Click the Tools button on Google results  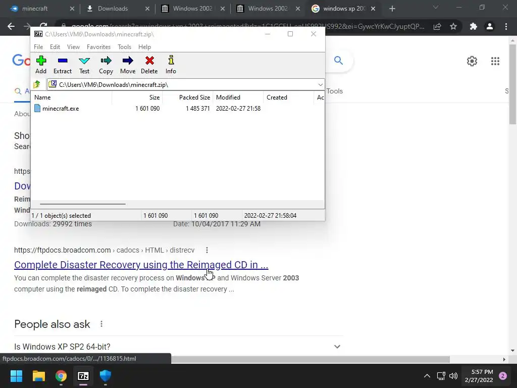[334, 91]
